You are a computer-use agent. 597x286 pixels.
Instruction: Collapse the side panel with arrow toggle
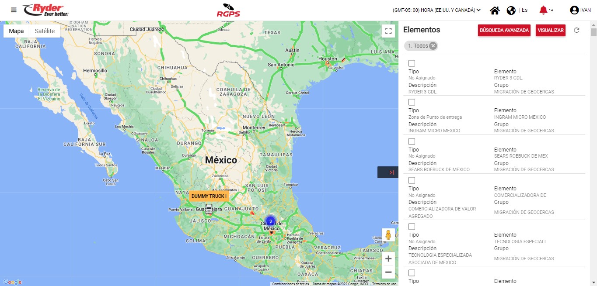(388, 172)
